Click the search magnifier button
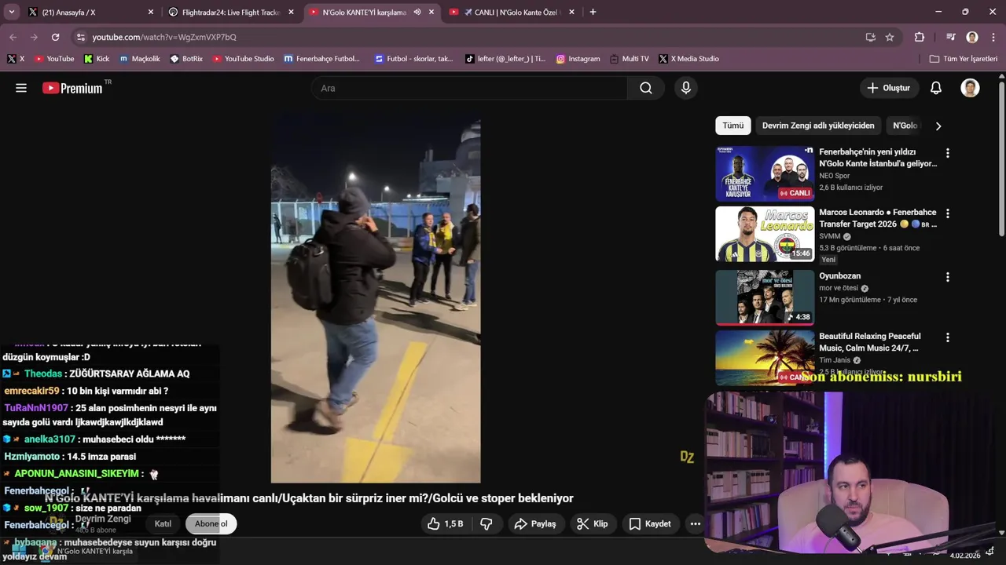Screen dimensions: 1006x565 pyautogui.click(x=646, y=88)
